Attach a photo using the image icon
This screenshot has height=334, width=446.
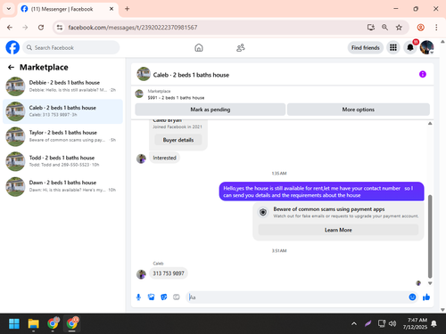tap(152, 297)
